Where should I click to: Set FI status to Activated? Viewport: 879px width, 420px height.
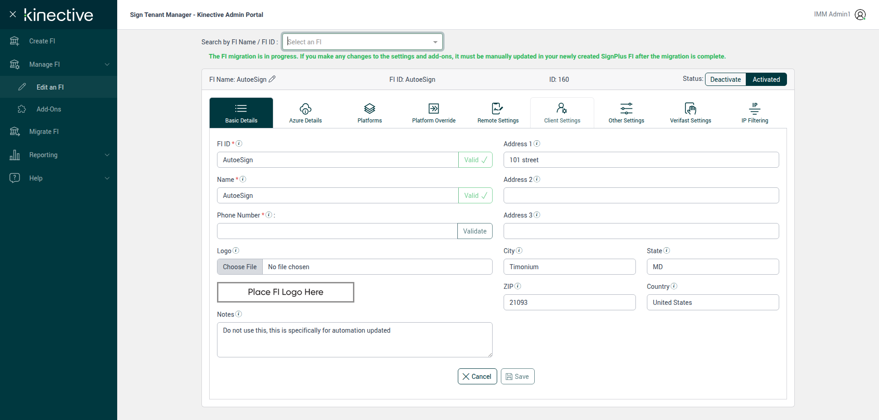coord(766,80)
